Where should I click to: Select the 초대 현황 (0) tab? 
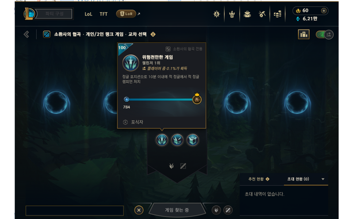point(298,179)
